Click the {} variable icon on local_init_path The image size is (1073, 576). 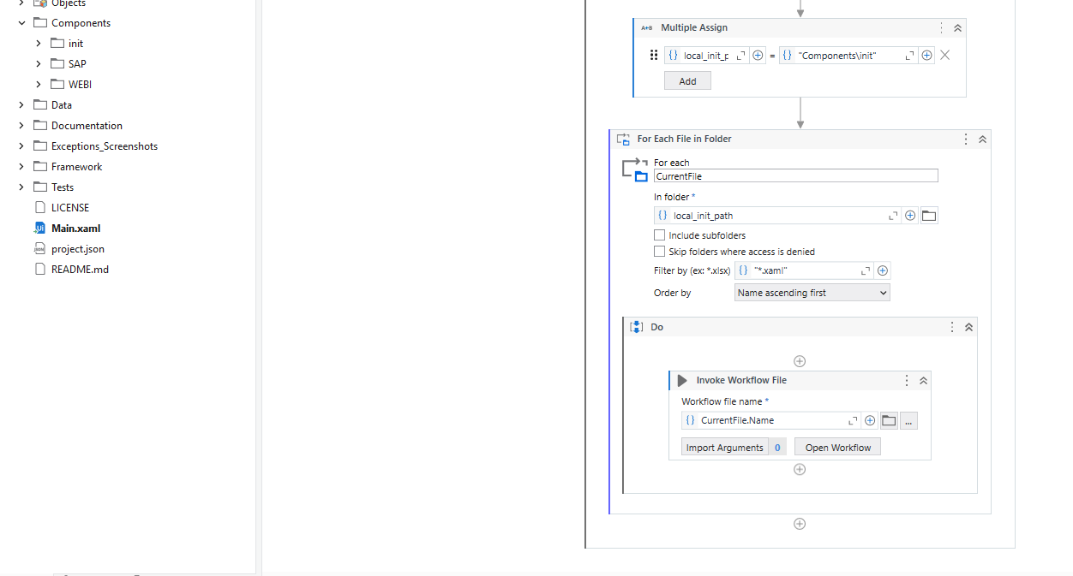[661, 215]
